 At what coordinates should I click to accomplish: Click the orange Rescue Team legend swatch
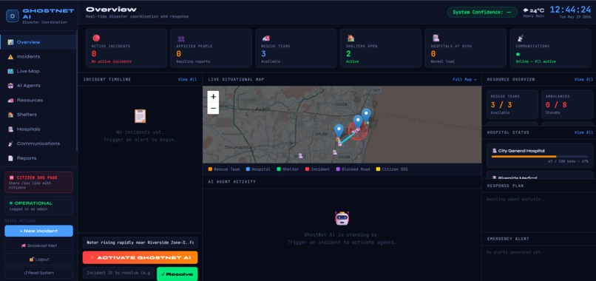tap(210, 169)
